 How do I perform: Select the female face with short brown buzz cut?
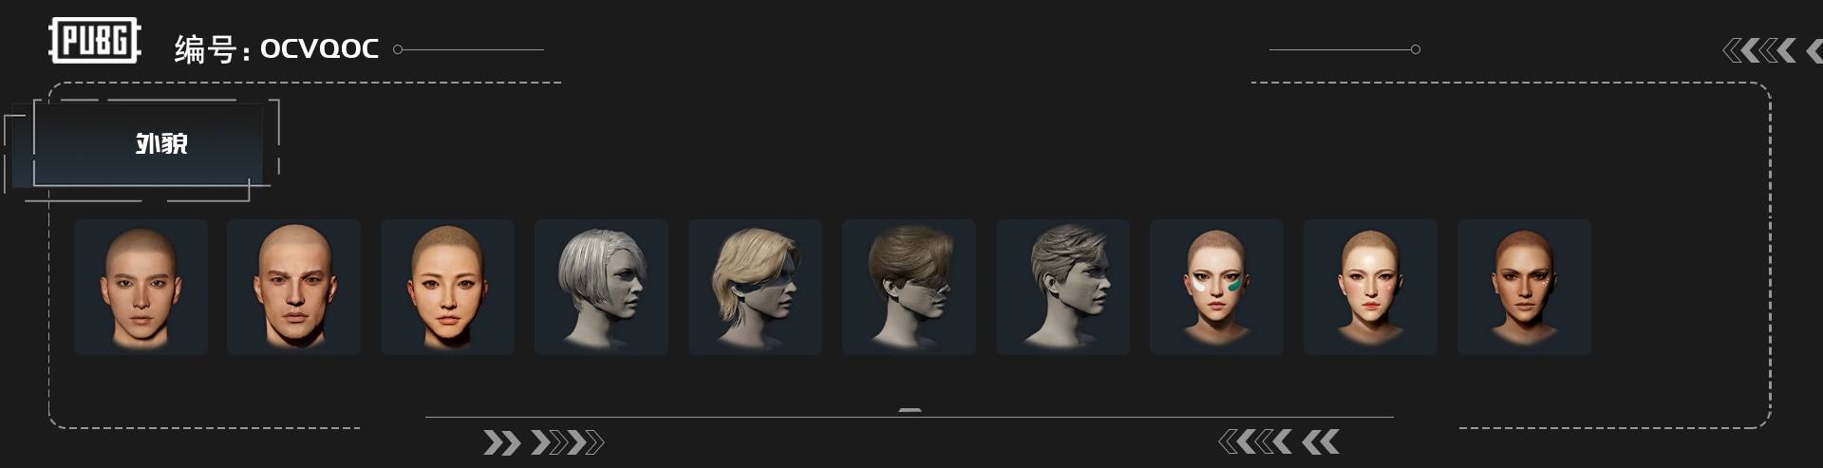tap(448, 287)
